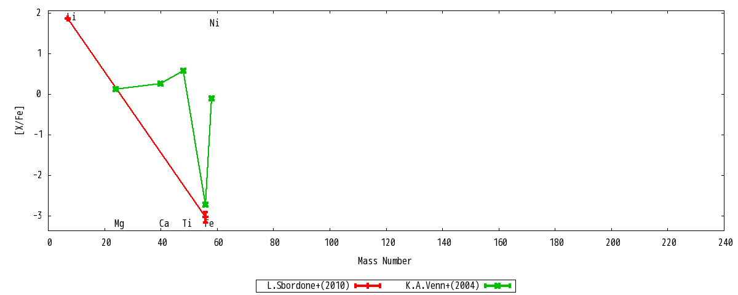
Task: Select the green Mg data point marker
Action: [x=116, y=89]
